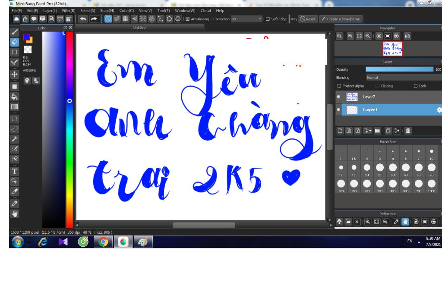Select the Lasso tool

[15, 129]
